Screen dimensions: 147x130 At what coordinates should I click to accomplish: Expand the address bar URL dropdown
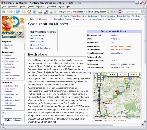(x=111, y=12)
